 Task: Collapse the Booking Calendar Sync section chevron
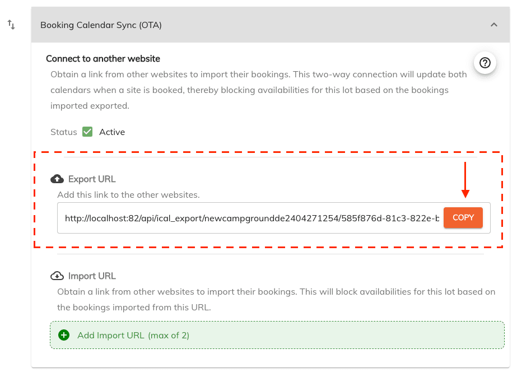pyautogui.click(x=493, y=25)
